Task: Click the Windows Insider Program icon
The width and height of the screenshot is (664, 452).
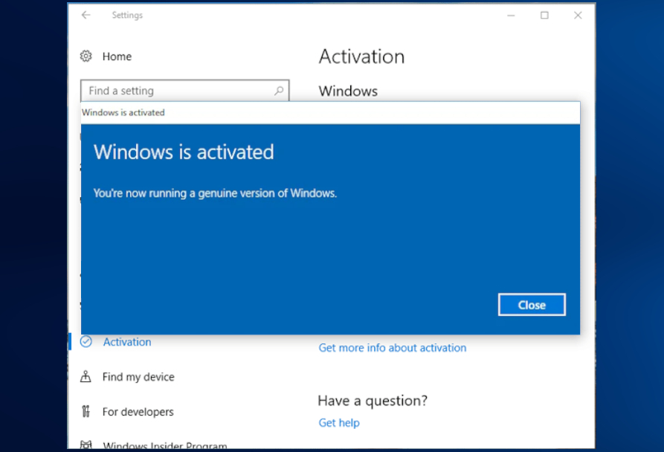Action: (85, 444)
